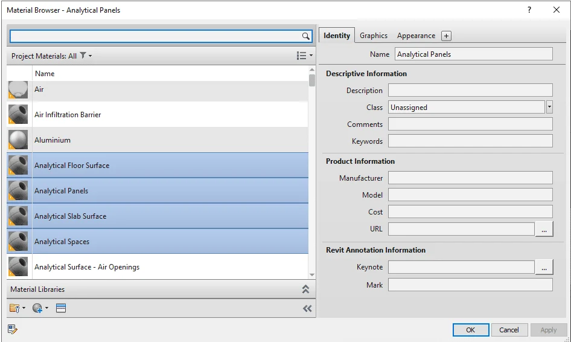The width and height of the screenshot is (571, 342).
Task: Switch to the Identity tab
Action: 336,36
